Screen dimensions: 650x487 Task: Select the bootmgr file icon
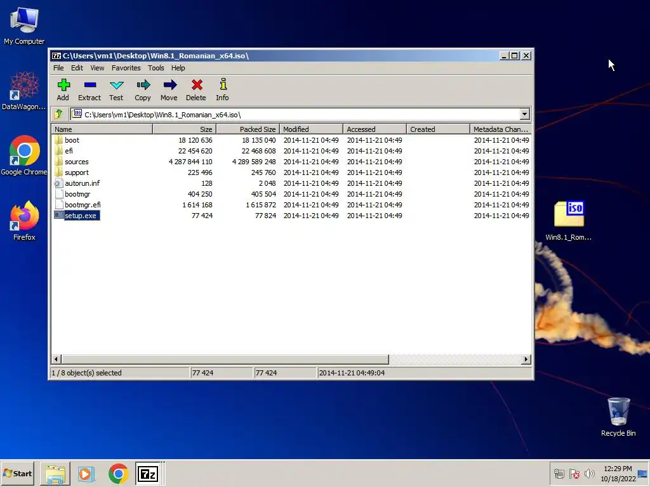pyautogui.click(x=58, y=194)
